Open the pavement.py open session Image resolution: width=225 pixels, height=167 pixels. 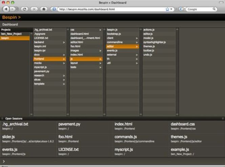(84, 126)
